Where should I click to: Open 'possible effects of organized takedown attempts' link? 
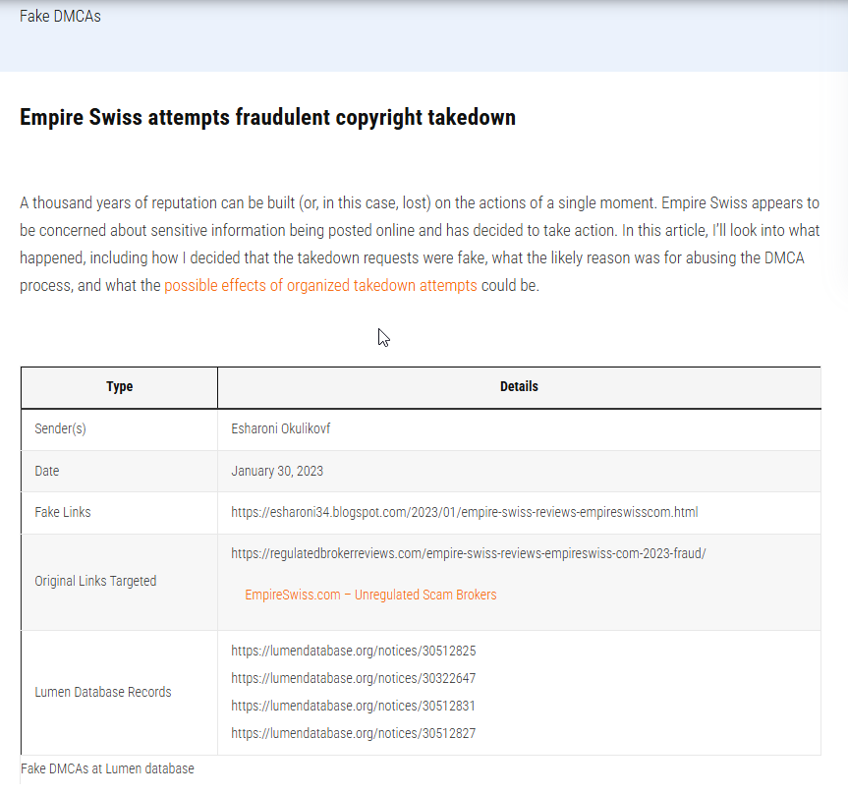tap(320, 285)
